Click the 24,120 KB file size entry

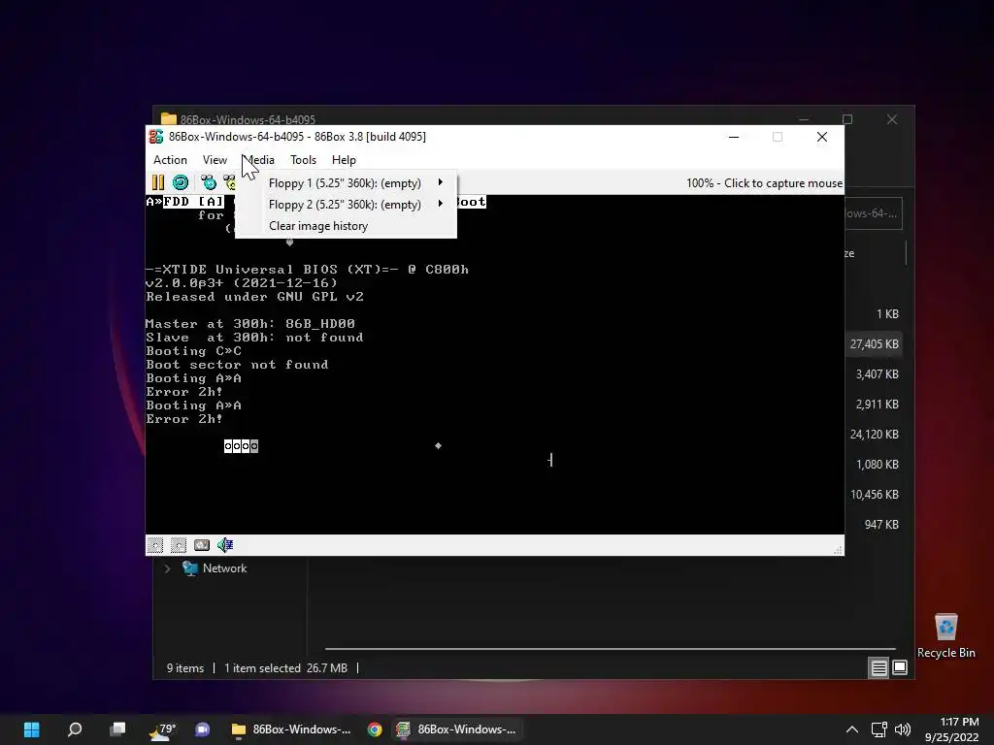click(x=875, y=434)
